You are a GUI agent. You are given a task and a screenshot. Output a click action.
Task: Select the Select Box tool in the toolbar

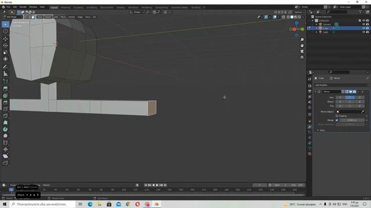click(5, 24)
